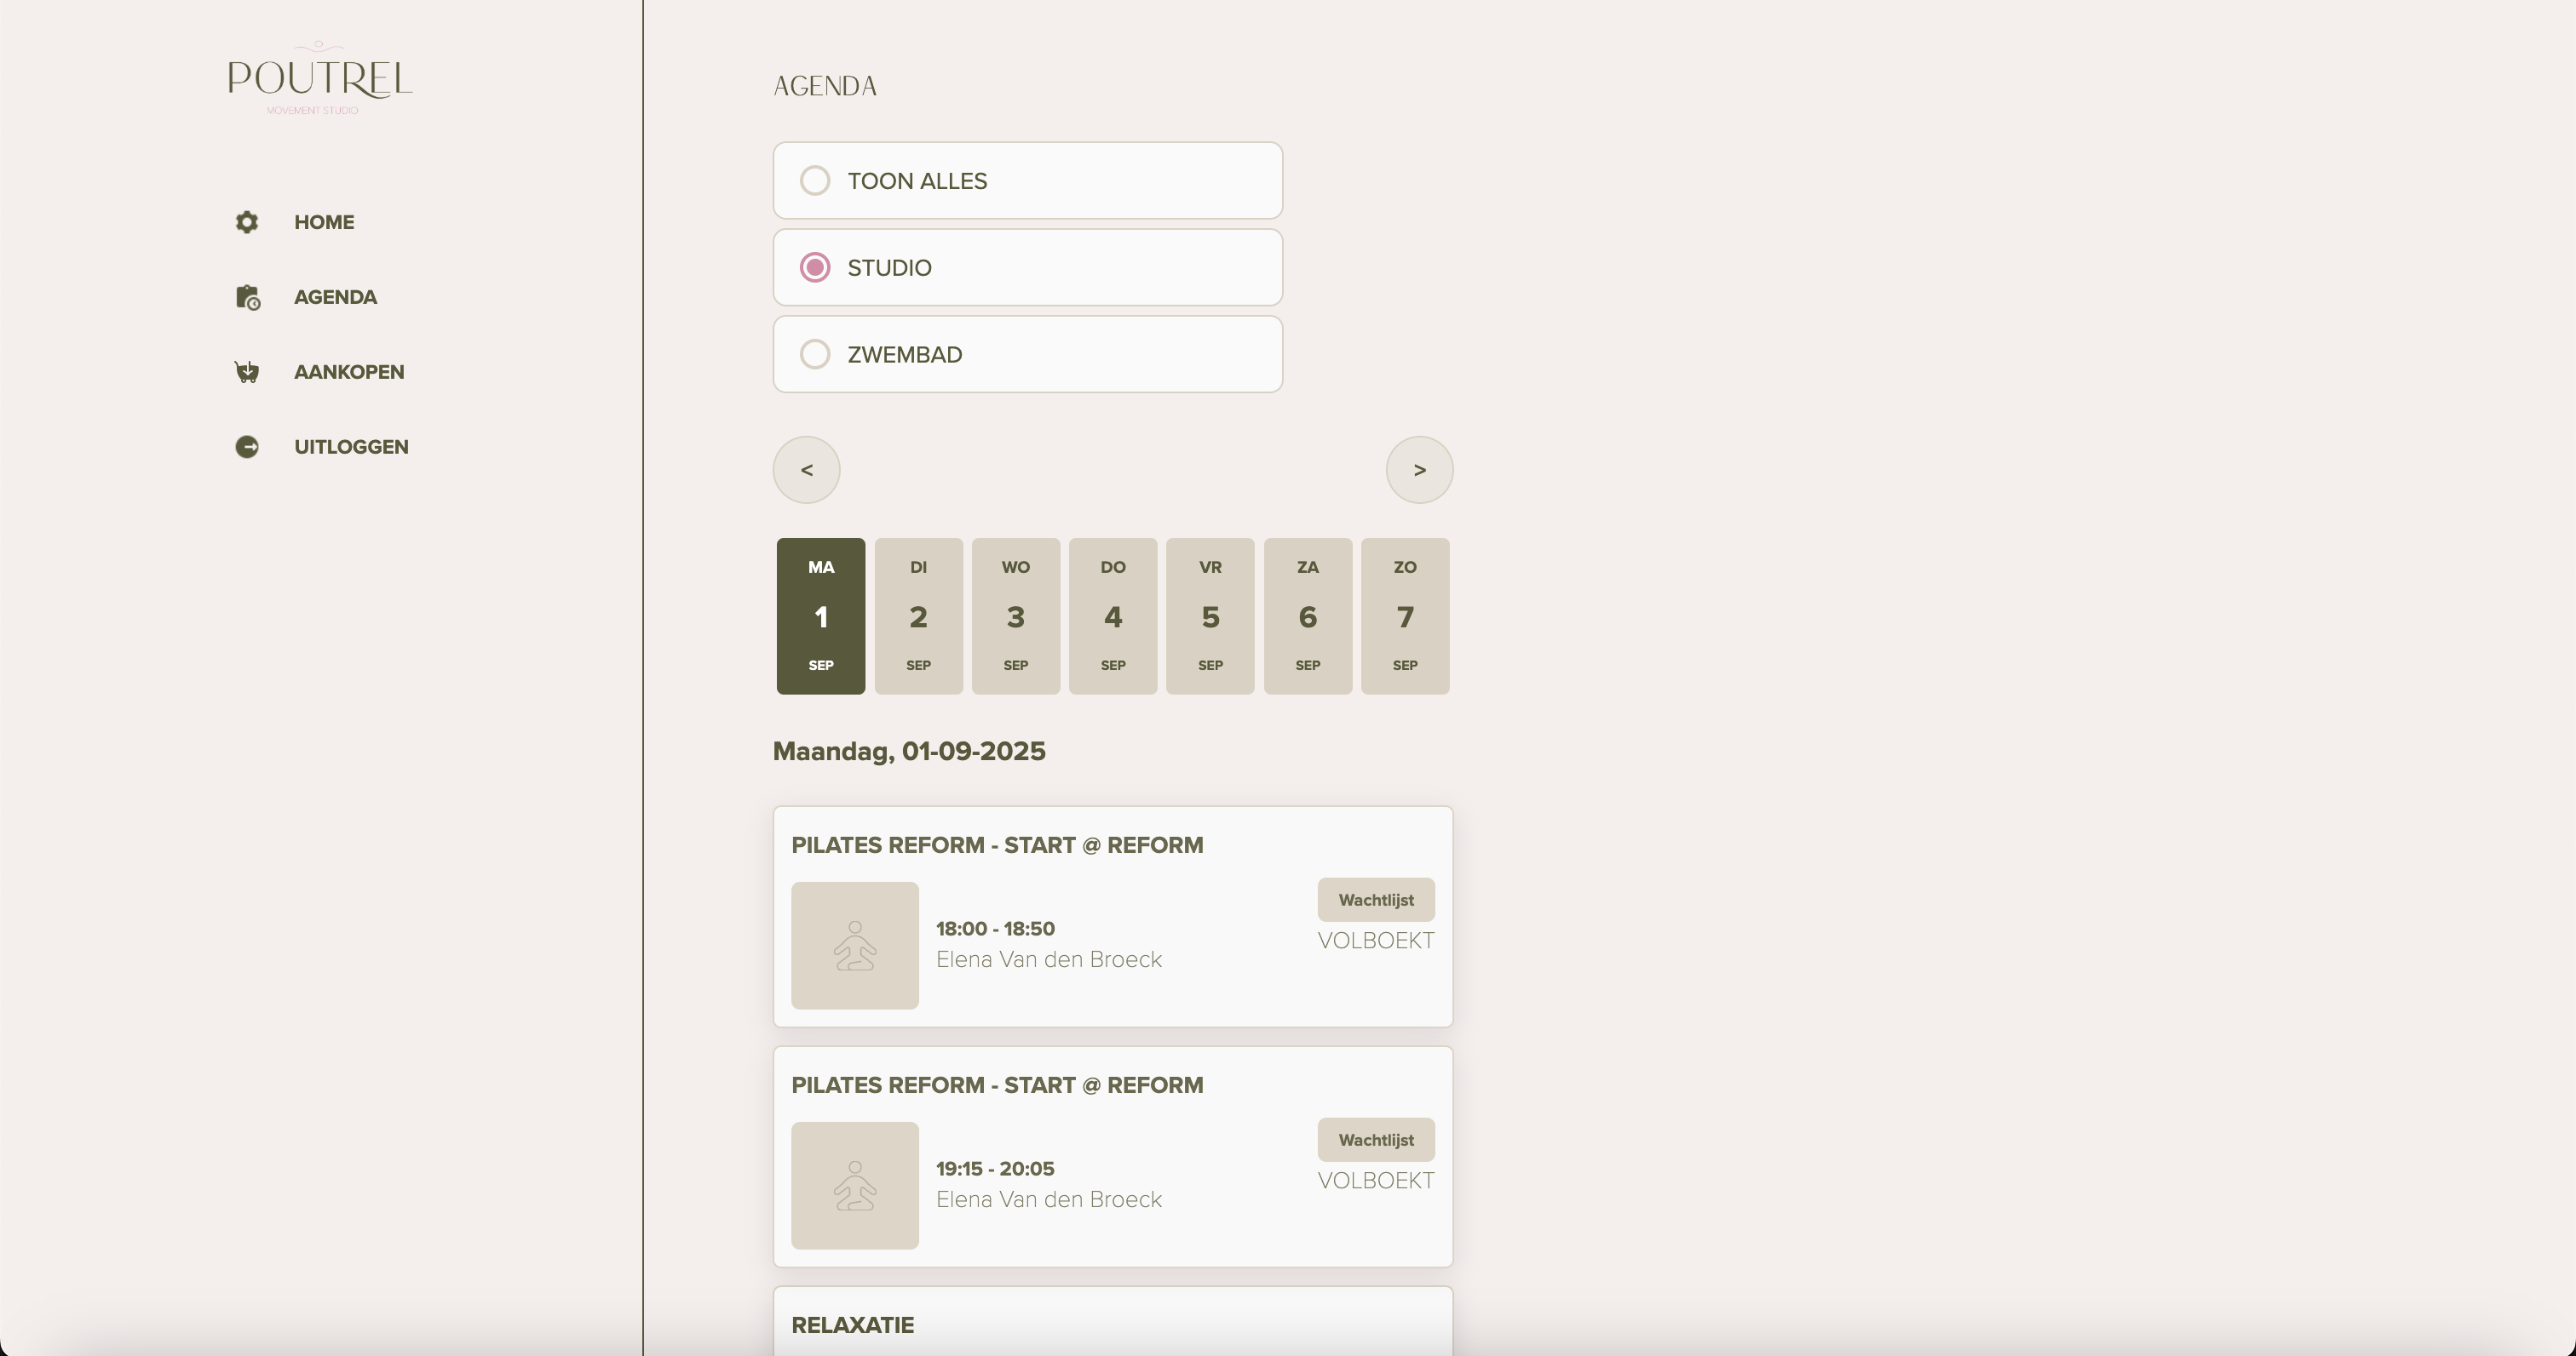Join Wachtlijst for 19:15 Pilates Reform
The width and height of the screenshot is (2576, 1356).
click(x=1375, y=1139)
